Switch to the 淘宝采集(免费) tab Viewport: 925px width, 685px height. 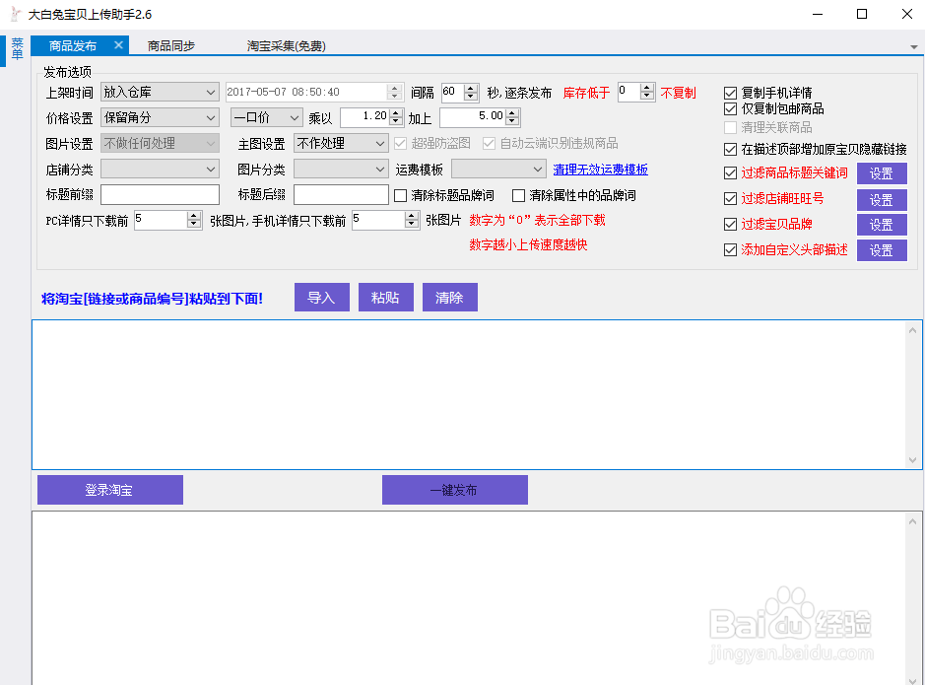pyautogui.click(x=286, y=46)
